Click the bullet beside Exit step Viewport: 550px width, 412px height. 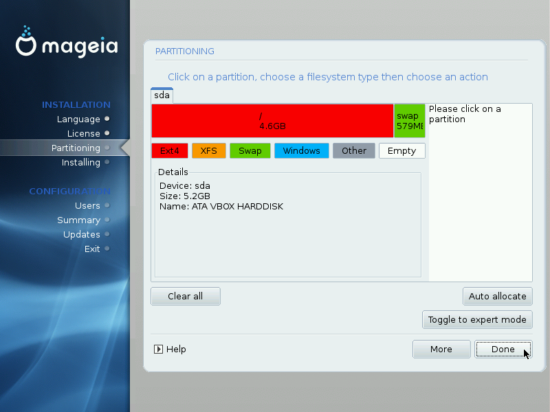(107, 249)
